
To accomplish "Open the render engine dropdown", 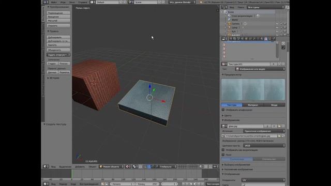I will click(x=183, y=2).
